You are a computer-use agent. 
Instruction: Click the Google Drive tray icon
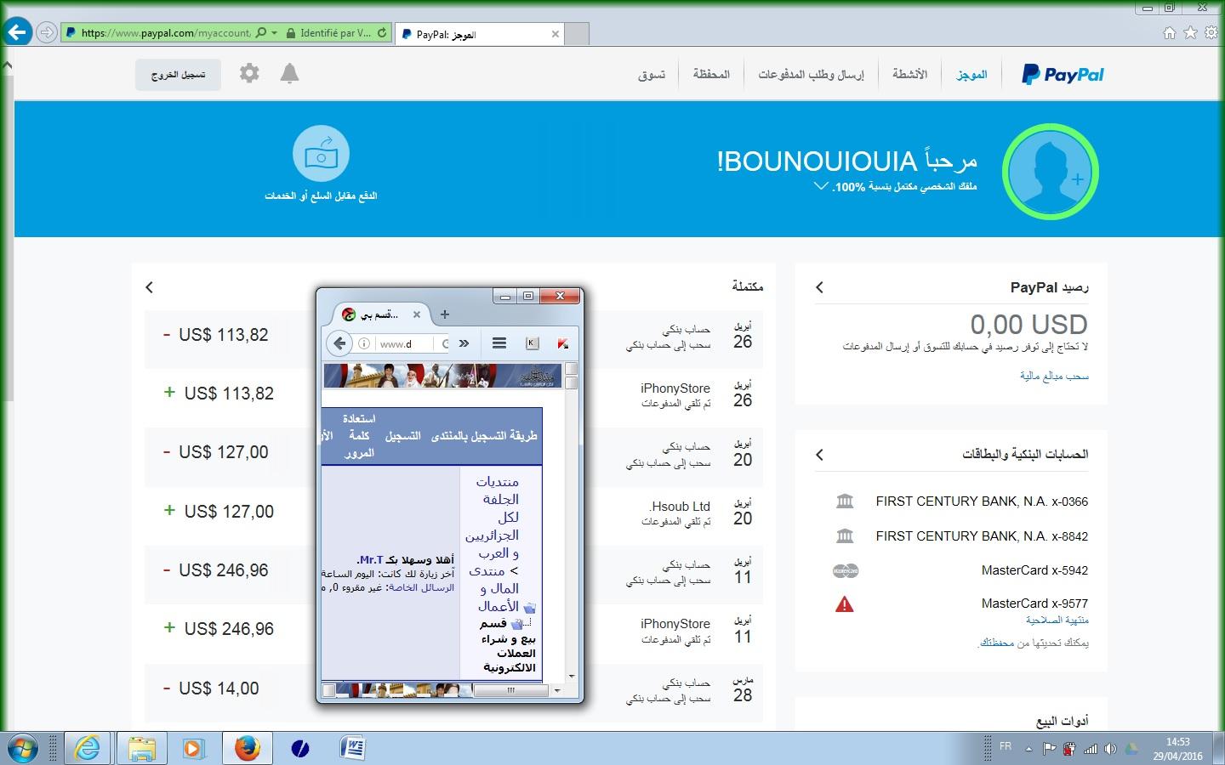click(1131, 749)
